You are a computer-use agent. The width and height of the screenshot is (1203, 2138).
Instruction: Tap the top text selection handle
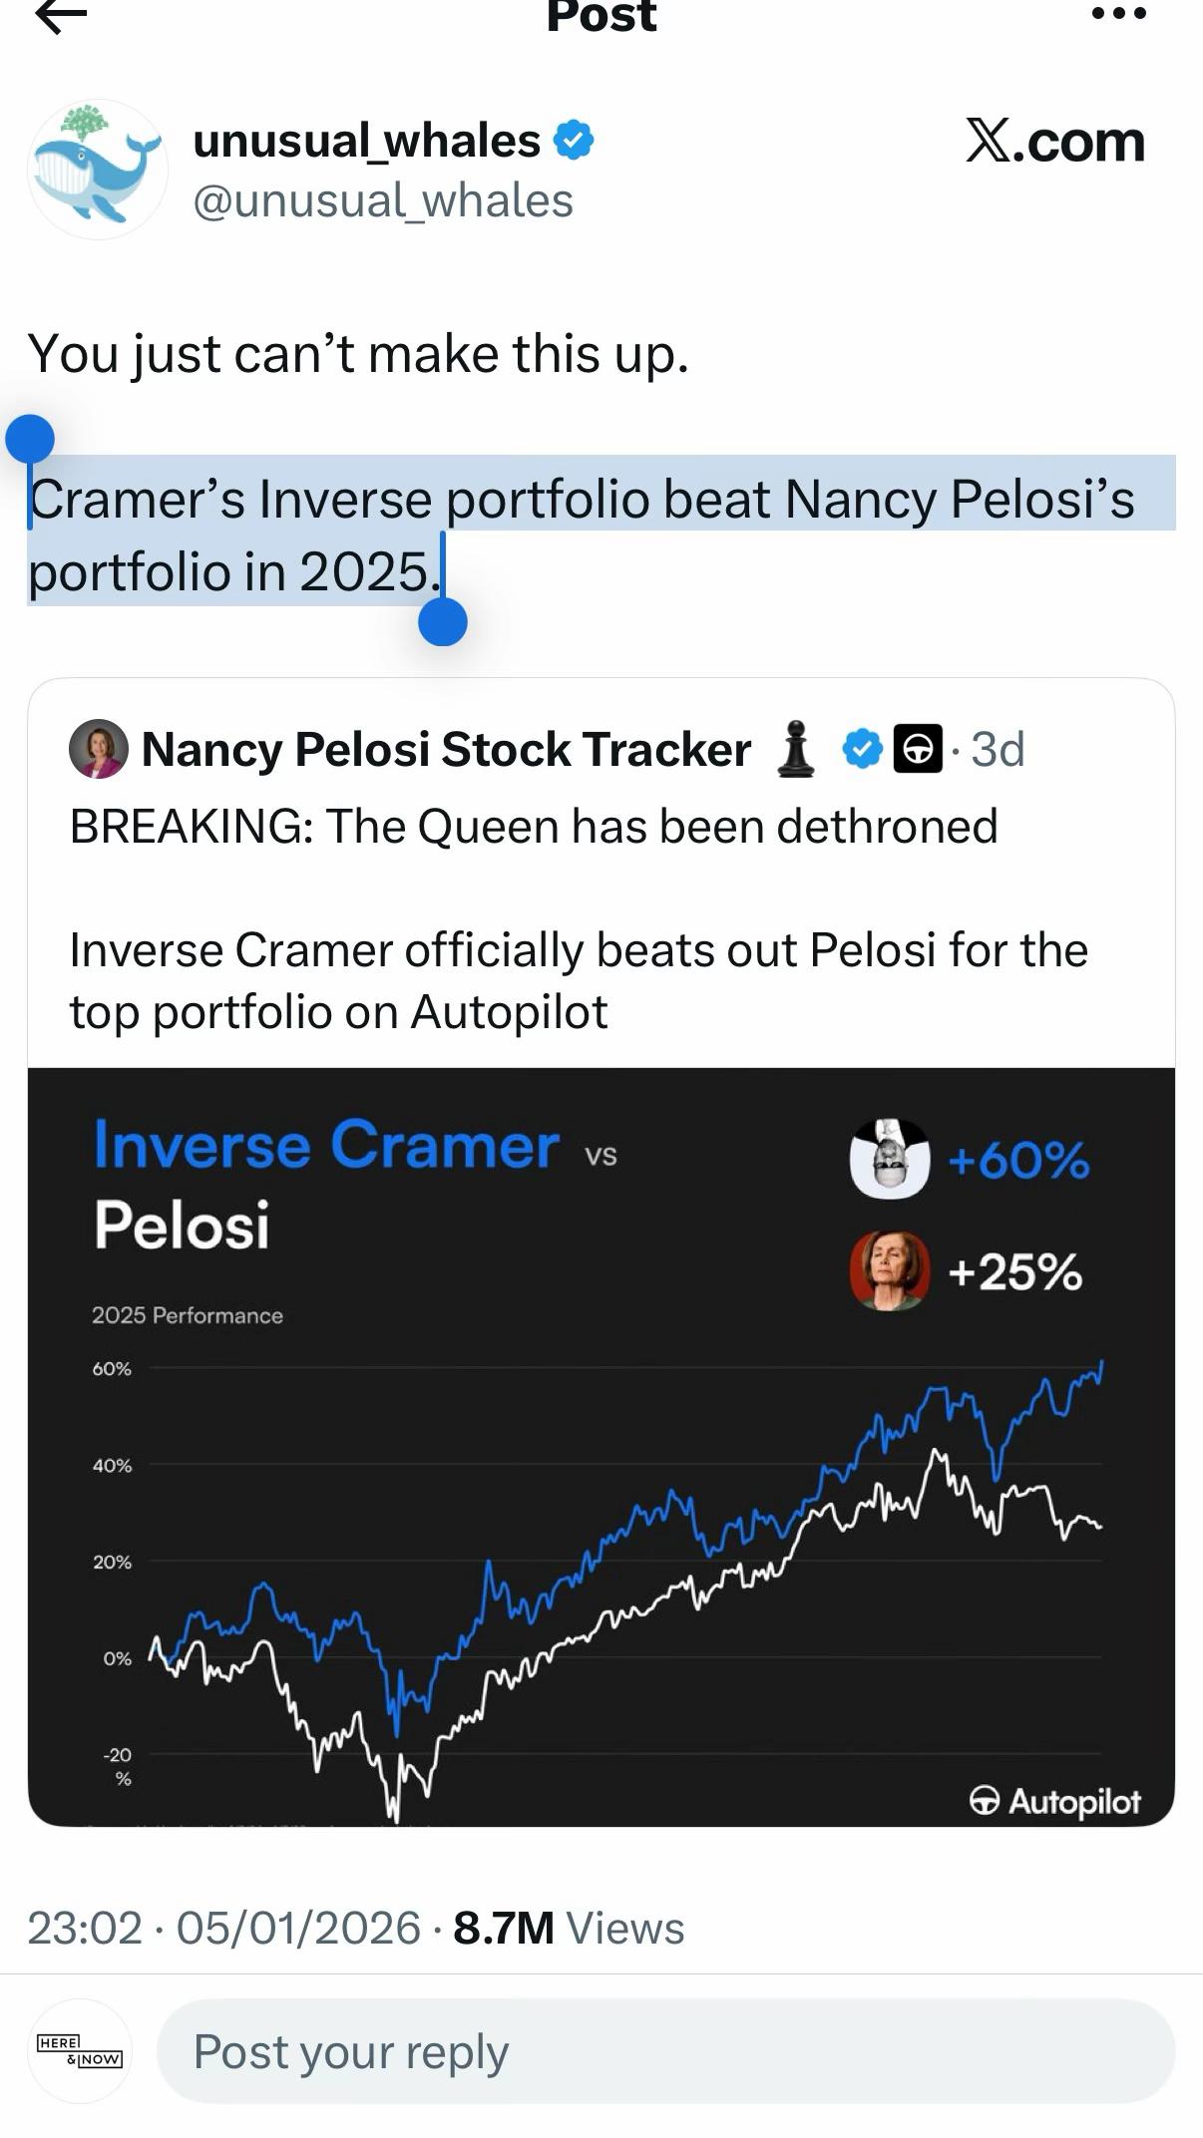click(x=30, y=440)
